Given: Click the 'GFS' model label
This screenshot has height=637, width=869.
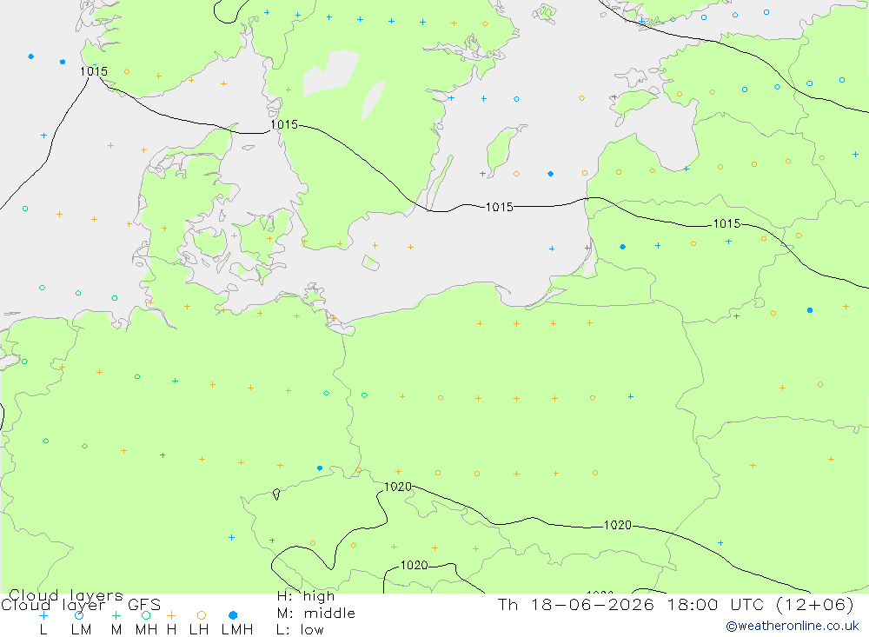Looking at the screenshot, I should [144, 605].
